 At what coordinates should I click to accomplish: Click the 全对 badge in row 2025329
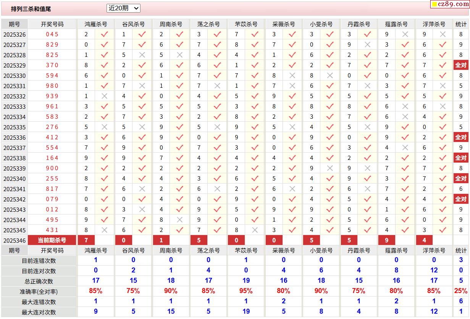(461, 65)
